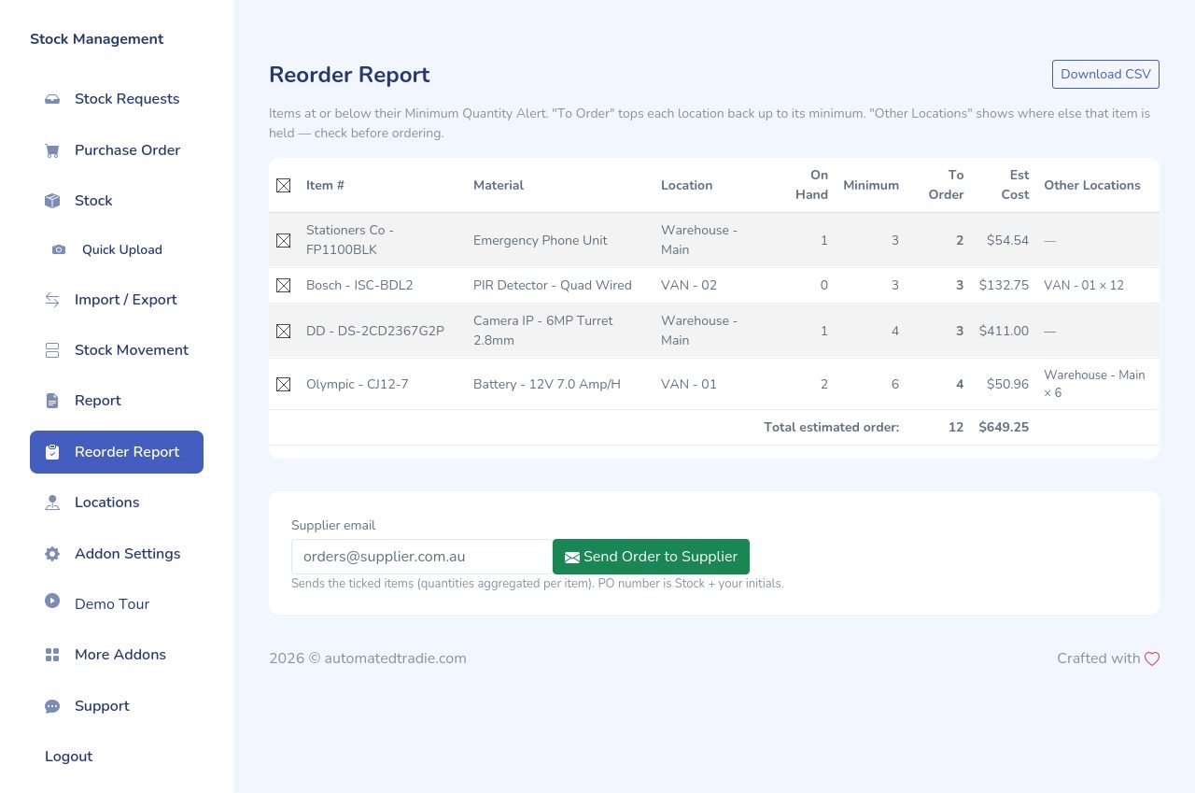Navigate to Import / Export
1195x793 pixels.
coord(117,300)
